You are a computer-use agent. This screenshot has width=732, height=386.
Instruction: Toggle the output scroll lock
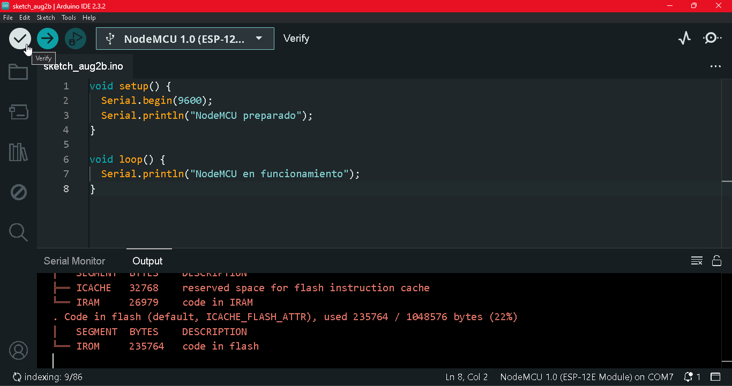click(716, 261)
